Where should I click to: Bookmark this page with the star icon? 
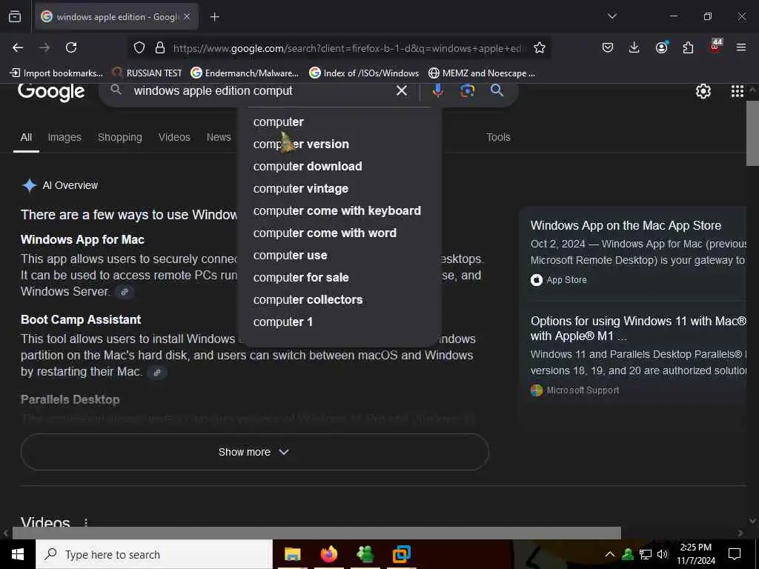540,47
